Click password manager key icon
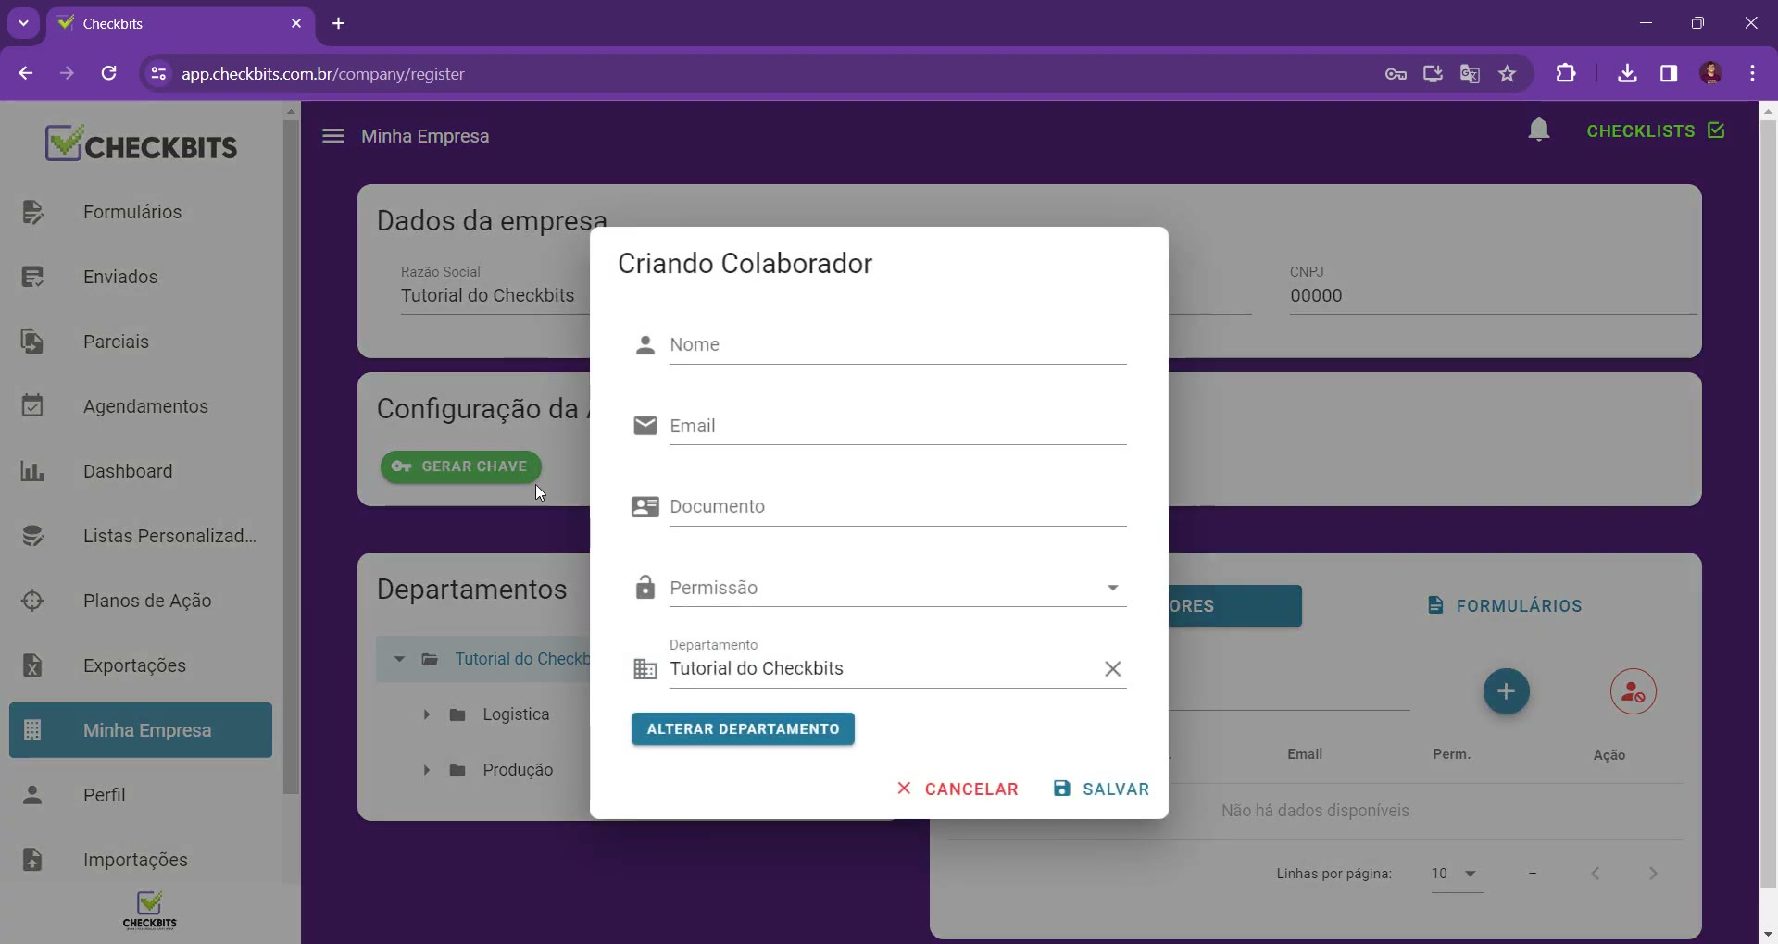The height and width of the screenshot is (944, 1778). tap(1396, 74)
